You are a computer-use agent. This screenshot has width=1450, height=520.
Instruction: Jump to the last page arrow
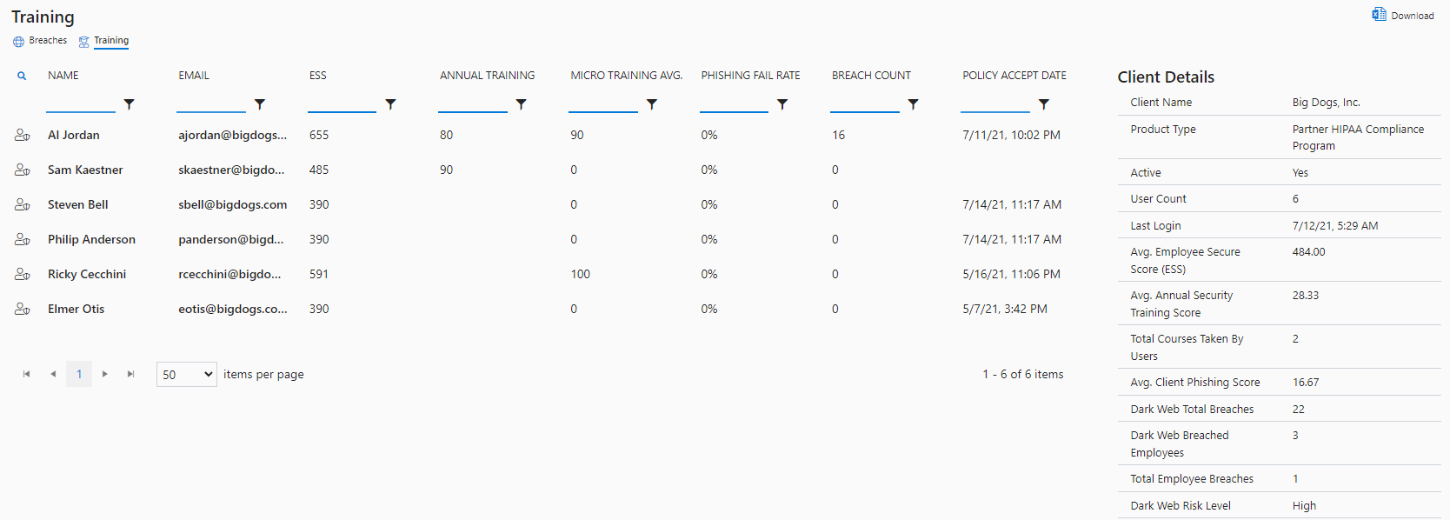coord(130,374)
